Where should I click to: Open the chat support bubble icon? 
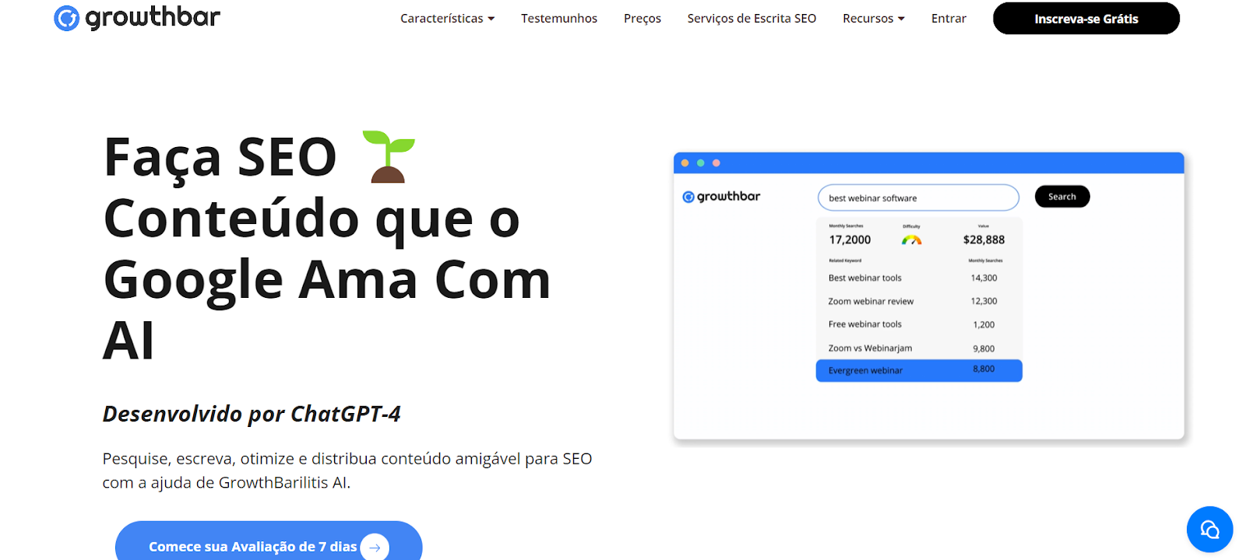(x=1209, y=530)
